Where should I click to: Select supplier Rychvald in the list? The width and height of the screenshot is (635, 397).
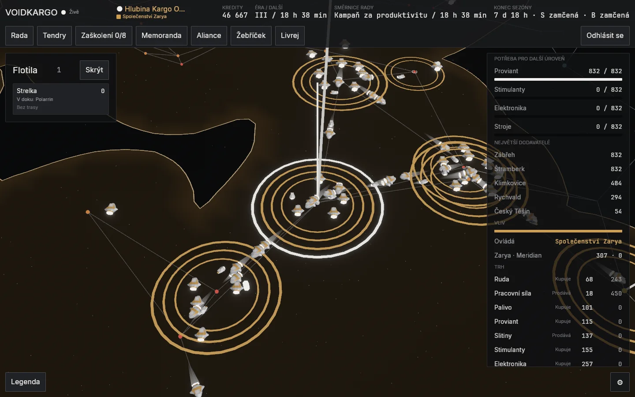[x=558, y=197]
